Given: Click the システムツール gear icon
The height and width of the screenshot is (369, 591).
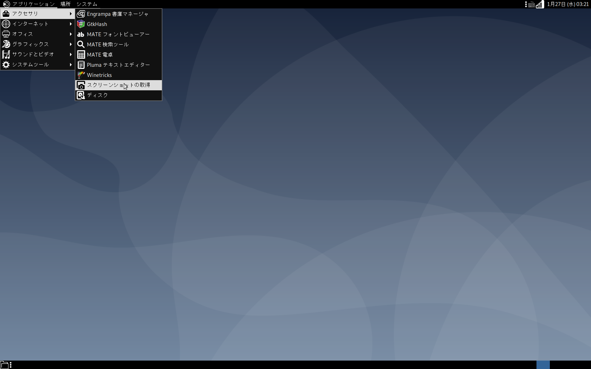Looking at the screenshot, I should [6, 65].
